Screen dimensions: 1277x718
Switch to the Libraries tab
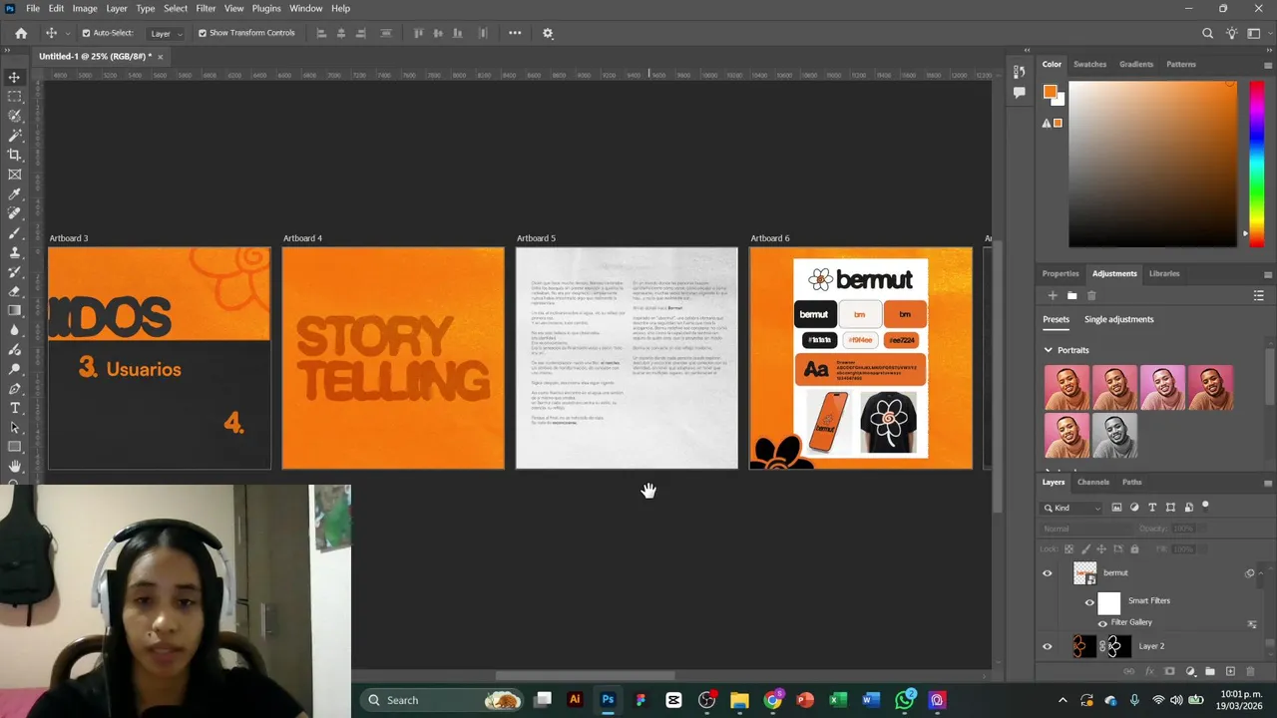point(1164,274)
